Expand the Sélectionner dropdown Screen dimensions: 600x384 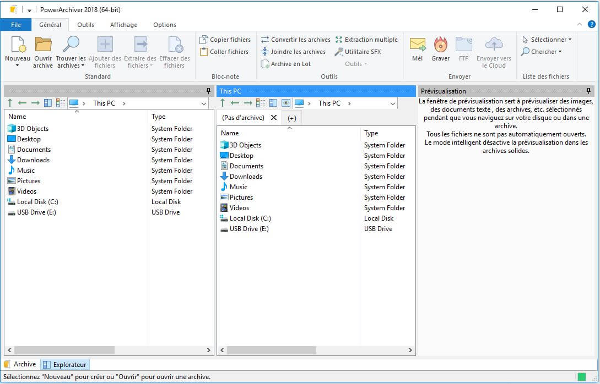pyautogui.click(x=547, y=40)
